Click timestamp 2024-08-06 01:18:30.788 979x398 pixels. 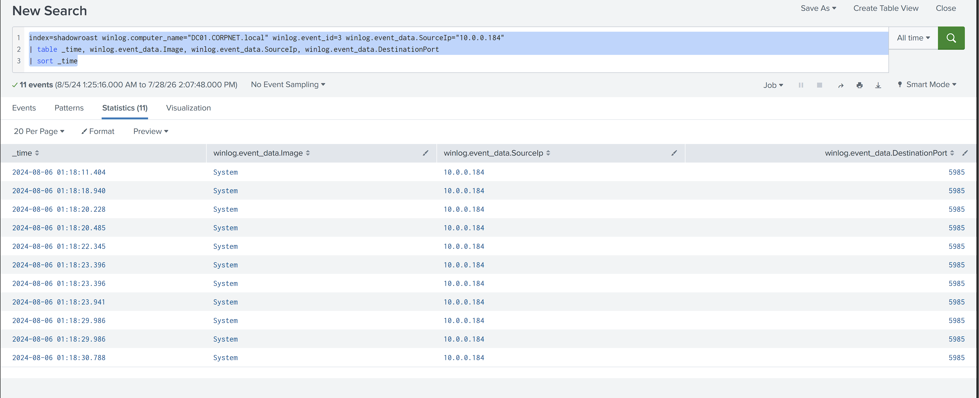click(59, 358)
